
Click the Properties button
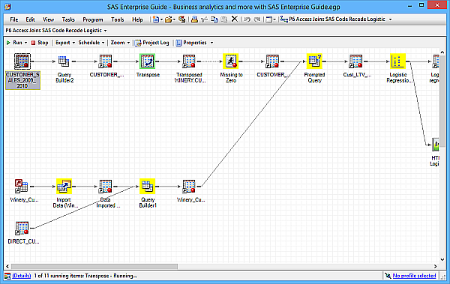point(191,43)
